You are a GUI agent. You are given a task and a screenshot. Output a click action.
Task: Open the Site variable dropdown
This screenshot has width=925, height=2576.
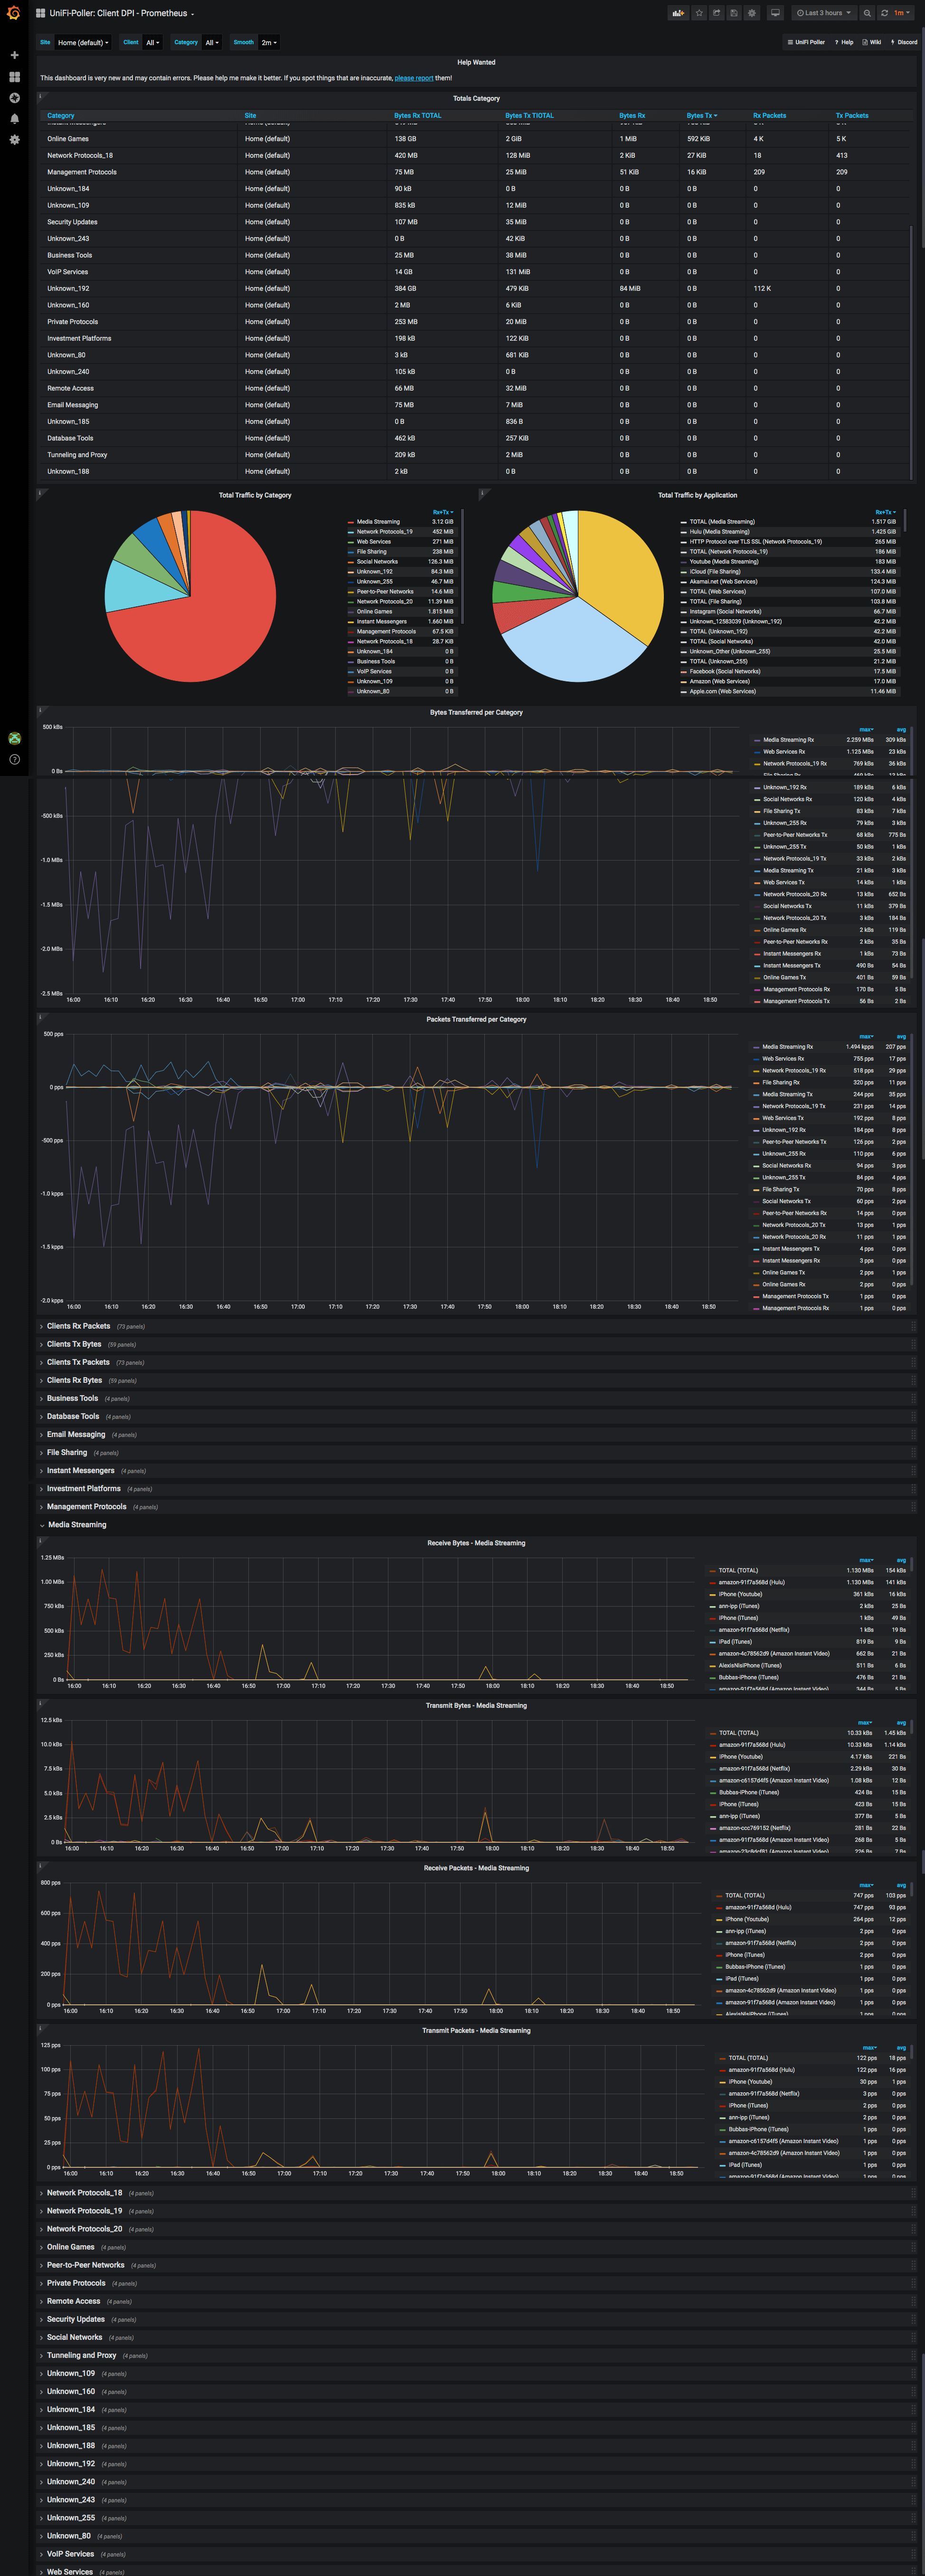pos(83,43)
